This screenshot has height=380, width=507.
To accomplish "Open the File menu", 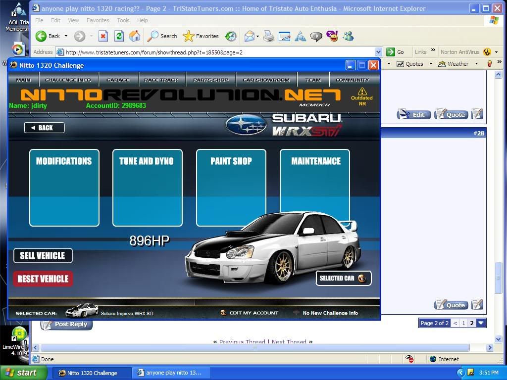I will (x=39, y=20).
